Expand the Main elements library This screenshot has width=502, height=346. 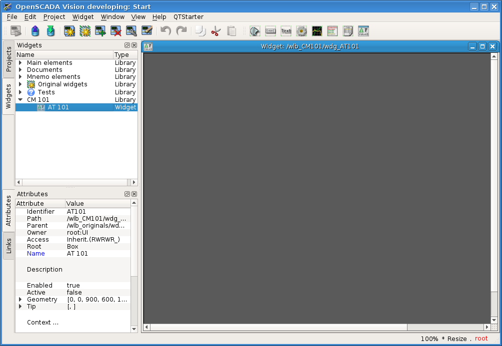point(20,63)
